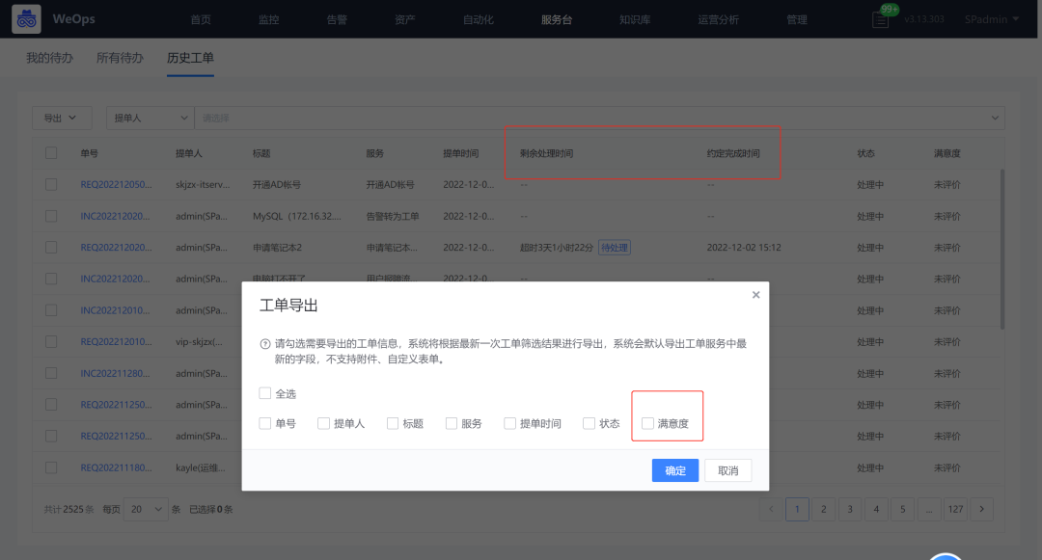This screenshot has width=1042, height=560.
Task: Select the row checkbox for REQ202212050...
Action: [x=51, y=184]
